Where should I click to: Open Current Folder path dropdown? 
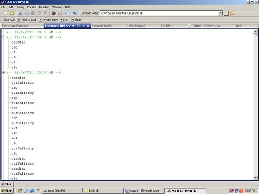point(220,13)
